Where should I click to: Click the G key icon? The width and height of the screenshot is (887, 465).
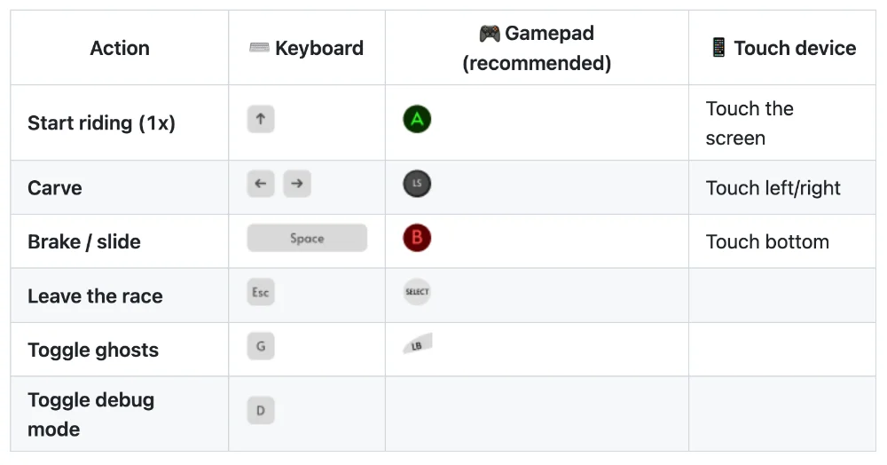point(261,346)
